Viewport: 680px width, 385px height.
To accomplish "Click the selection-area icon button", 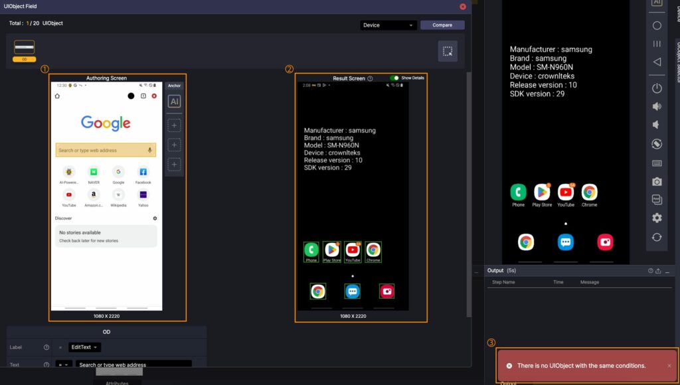I will coord(448,51).
